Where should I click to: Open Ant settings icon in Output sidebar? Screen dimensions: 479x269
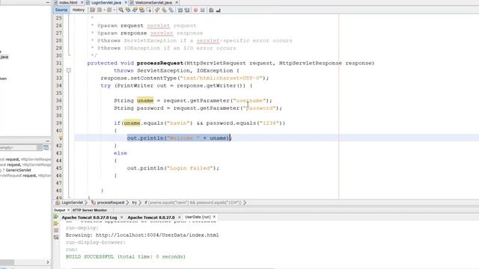tap(56, 237)
